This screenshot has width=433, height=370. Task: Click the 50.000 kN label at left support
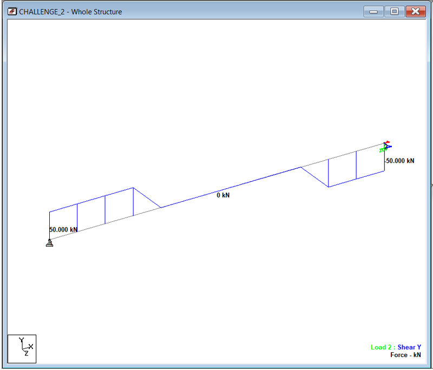click(x=63, y=229)
